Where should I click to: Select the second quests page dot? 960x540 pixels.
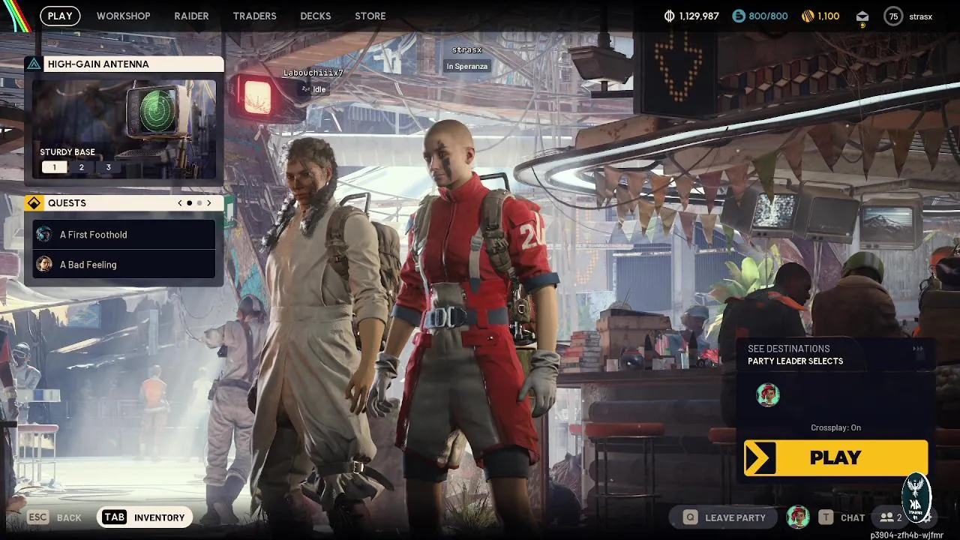[x=199, y=203]
